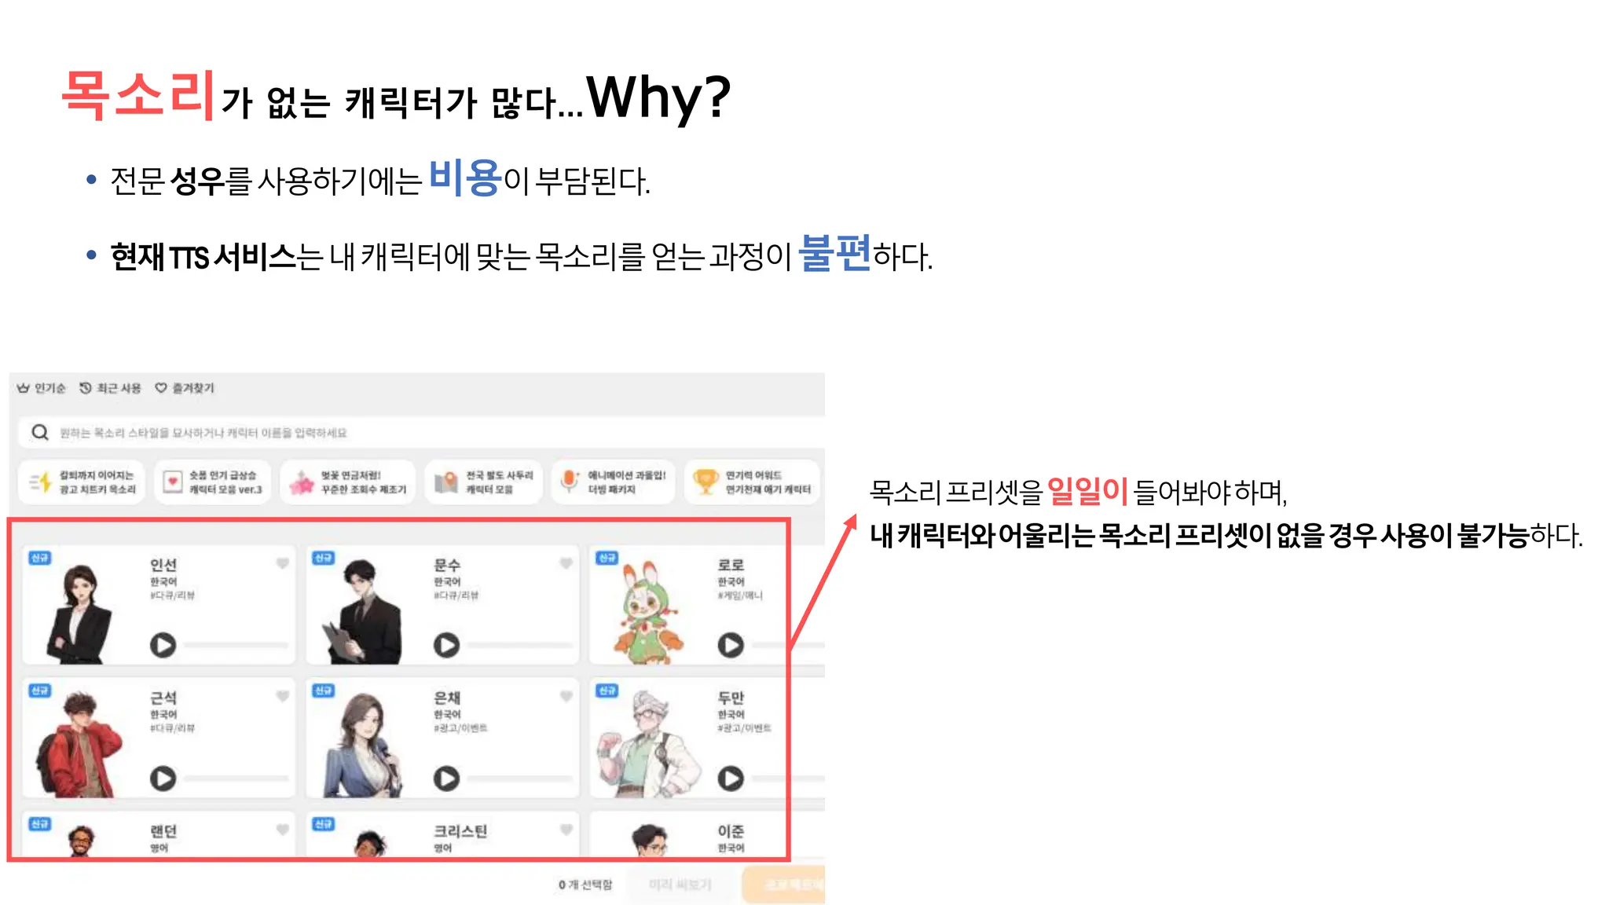Click the voice style search field
1609x905 pixels.
[x=421, y=432]
